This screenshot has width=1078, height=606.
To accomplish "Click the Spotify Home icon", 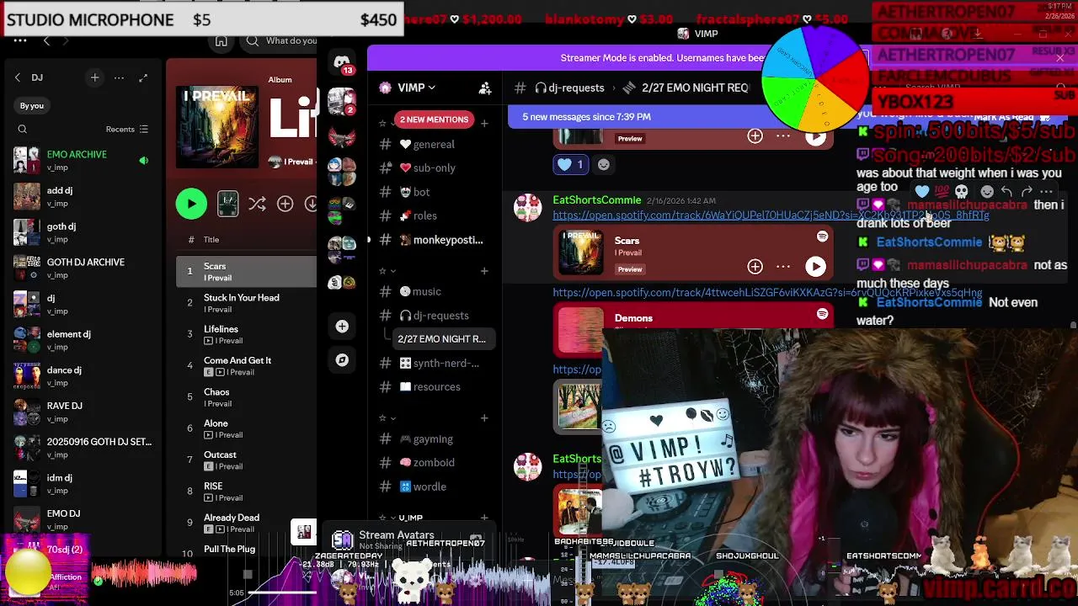I will click(x=221, y=40).
